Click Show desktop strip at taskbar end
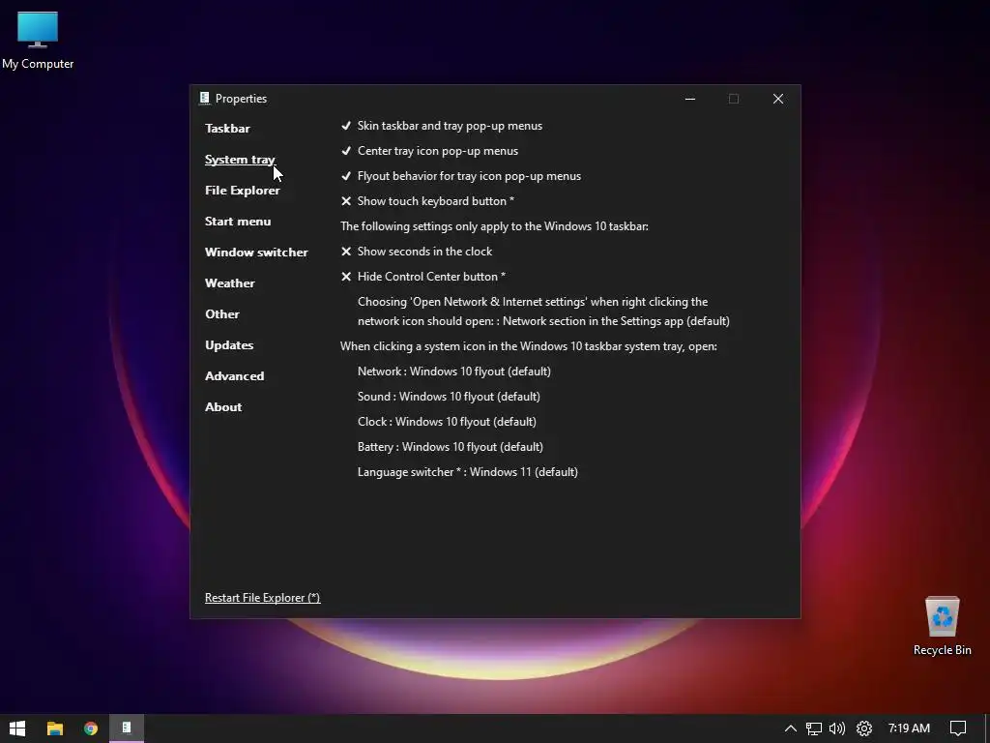The image size is (990, 743). [987, 728]
